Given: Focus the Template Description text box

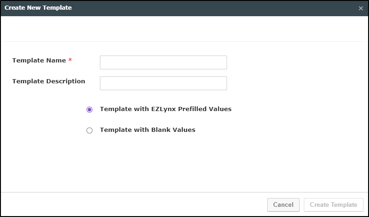Looking at the screenshot, I should click(x=163, y=83).
